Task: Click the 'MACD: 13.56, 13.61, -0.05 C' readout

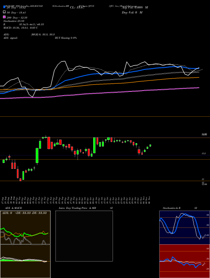Action: (21, 28)
